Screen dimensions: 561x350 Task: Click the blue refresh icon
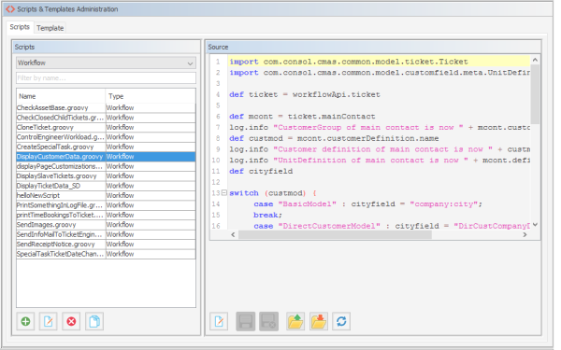pyautogui.click(x=341, y=321)
